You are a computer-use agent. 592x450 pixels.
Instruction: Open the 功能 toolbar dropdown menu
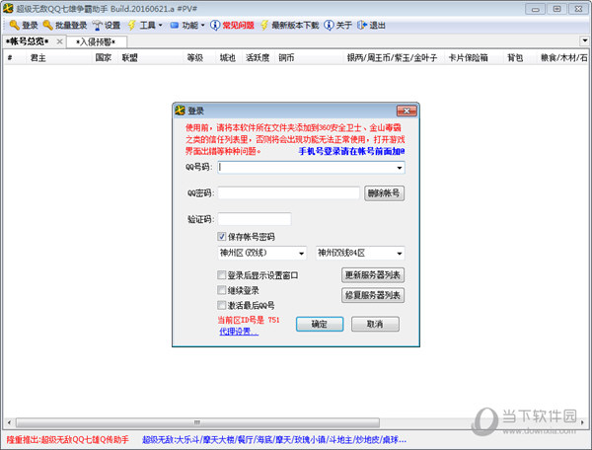click(x=202, y=26)
